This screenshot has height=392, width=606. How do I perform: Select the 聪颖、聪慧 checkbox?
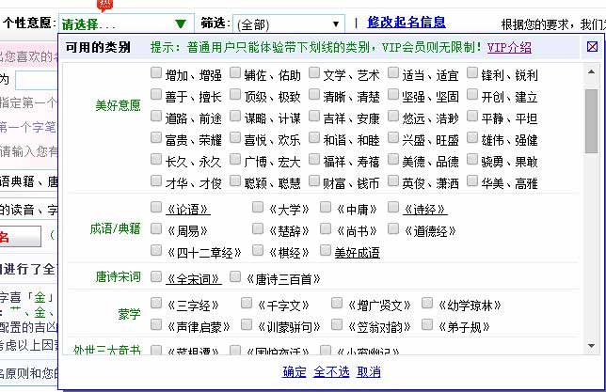[x=235, y=182]
